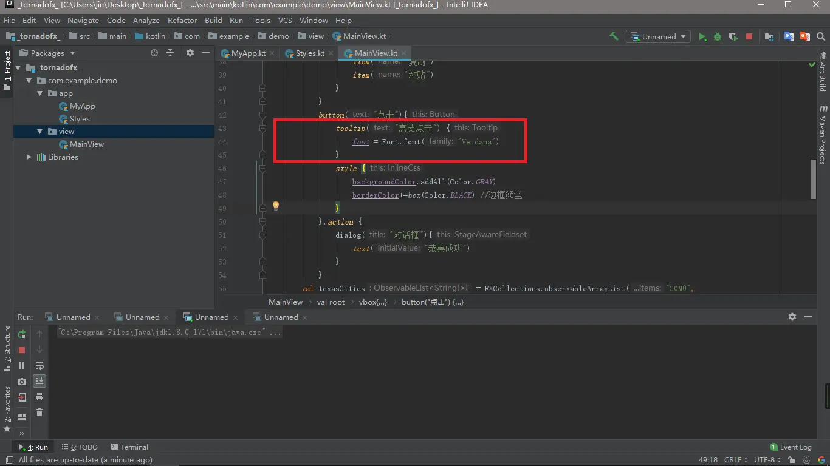This screenshot has width=830, height=466.
Task: Open the Terminal tool window
Action: [x=129, y=447]
